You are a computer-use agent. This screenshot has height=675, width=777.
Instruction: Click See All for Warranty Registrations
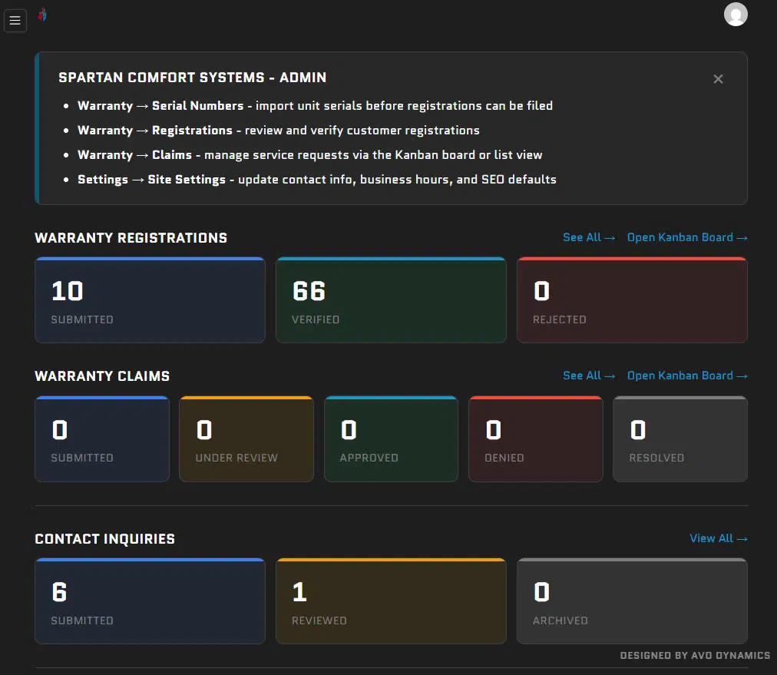click(x=589, y=237)
